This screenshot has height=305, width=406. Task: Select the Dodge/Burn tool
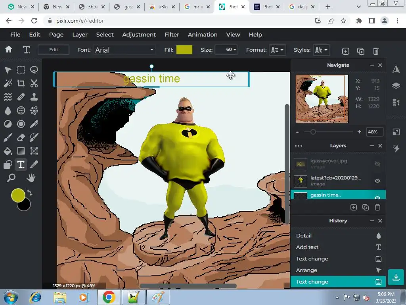(8, 124)
